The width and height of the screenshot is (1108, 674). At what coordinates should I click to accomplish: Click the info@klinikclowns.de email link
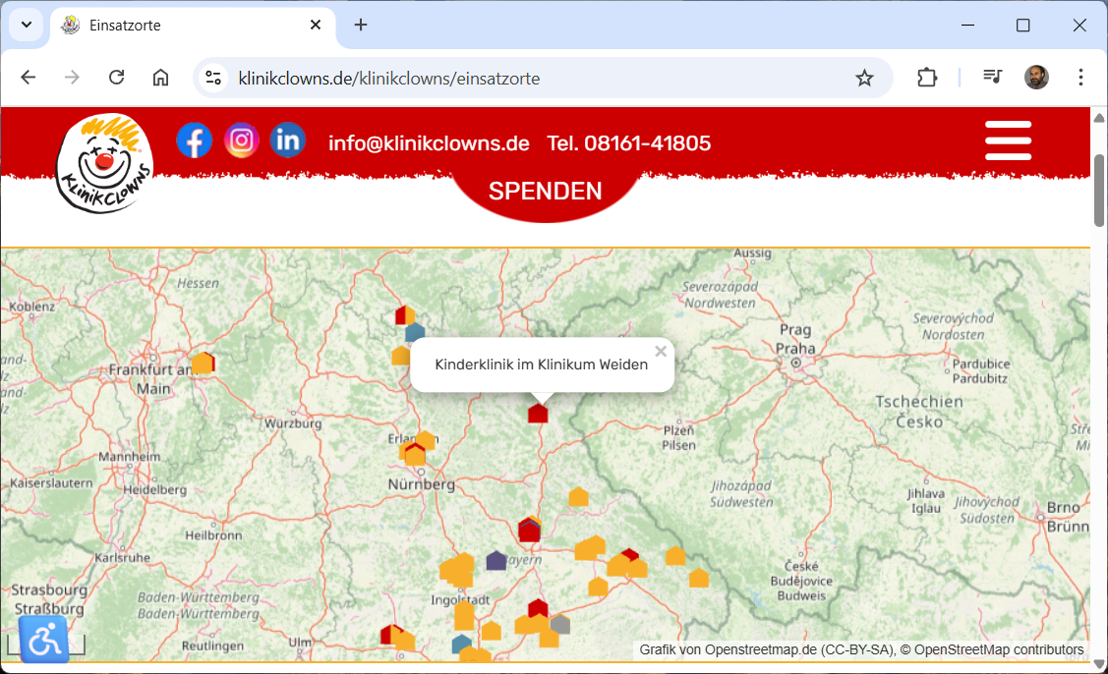pyautogui.click(x=429, y=143)
